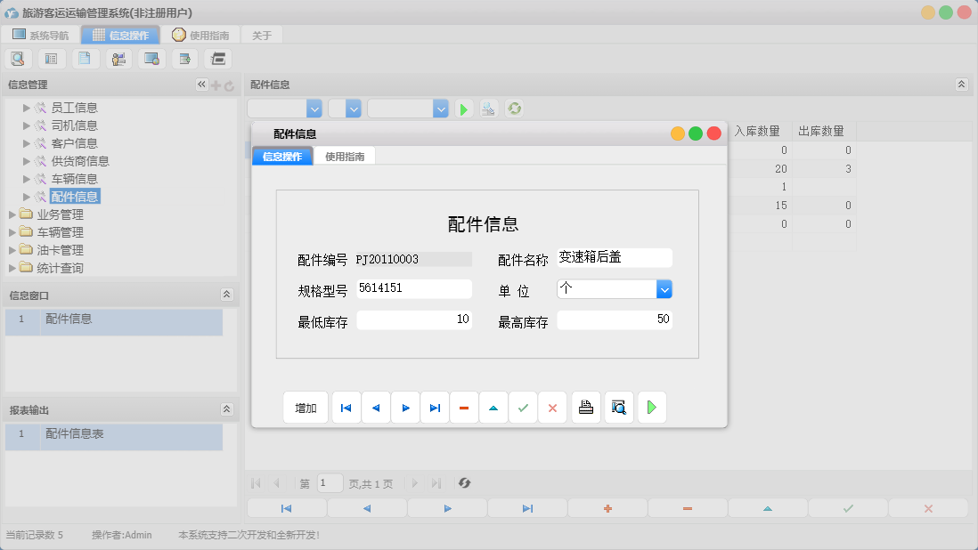
Task: Click the red delete record icon in the dialog
Action: click(x=463, y=407)
